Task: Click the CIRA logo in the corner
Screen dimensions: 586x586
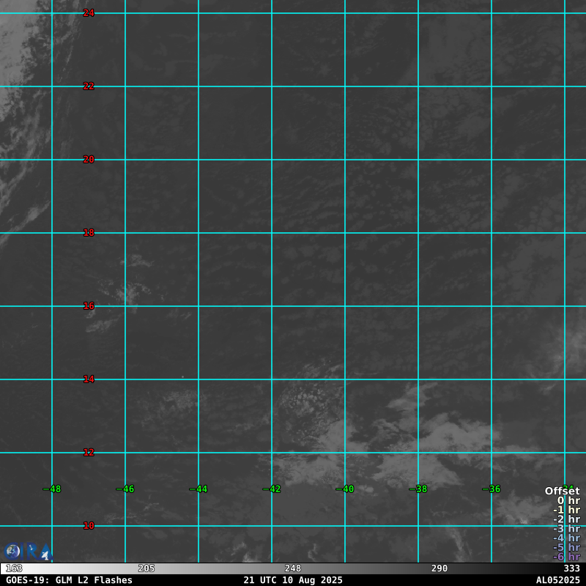Action: pos(28,552)
